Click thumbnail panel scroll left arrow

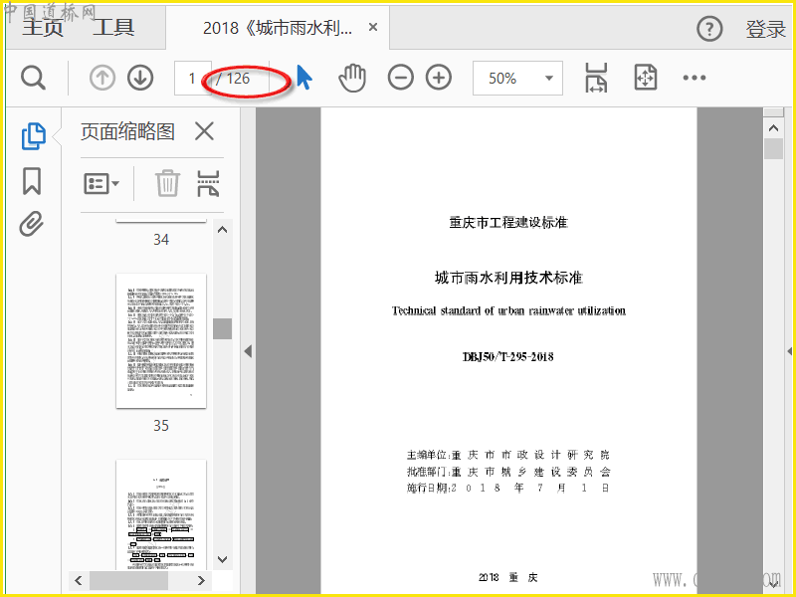[x=79, y=580]
